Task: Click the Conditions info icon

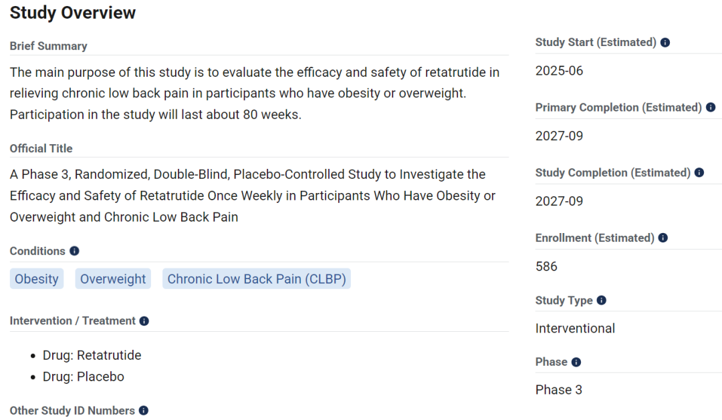Action: 74,250
